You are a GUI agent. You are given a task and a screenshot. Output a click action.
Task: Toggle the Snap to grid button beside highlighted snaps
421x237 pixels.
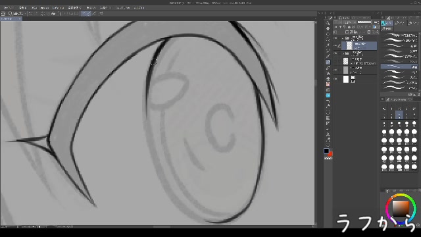(x=94, y=13)
